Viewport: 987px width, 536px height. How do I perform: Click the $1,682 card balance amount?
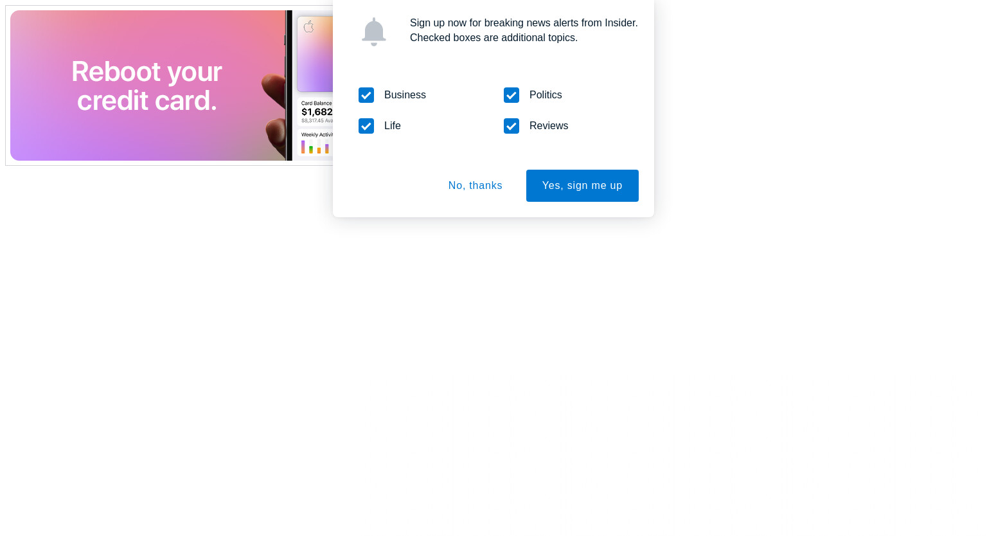317,112
